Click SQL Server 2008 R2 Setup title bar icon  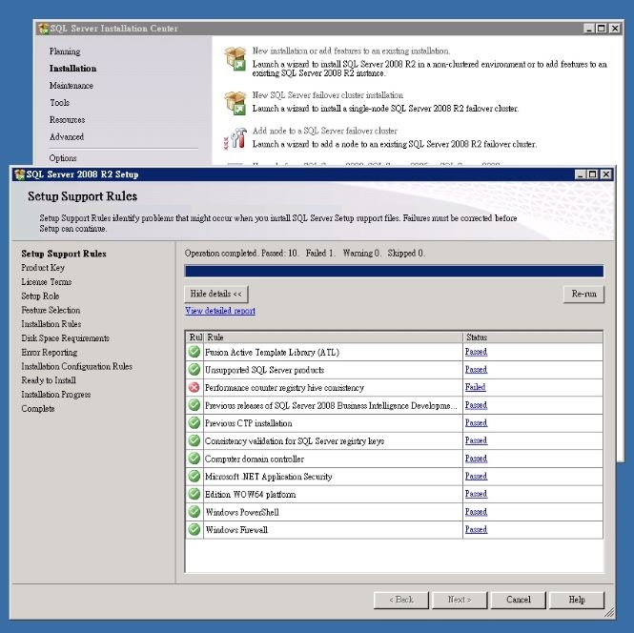[19, 174]
